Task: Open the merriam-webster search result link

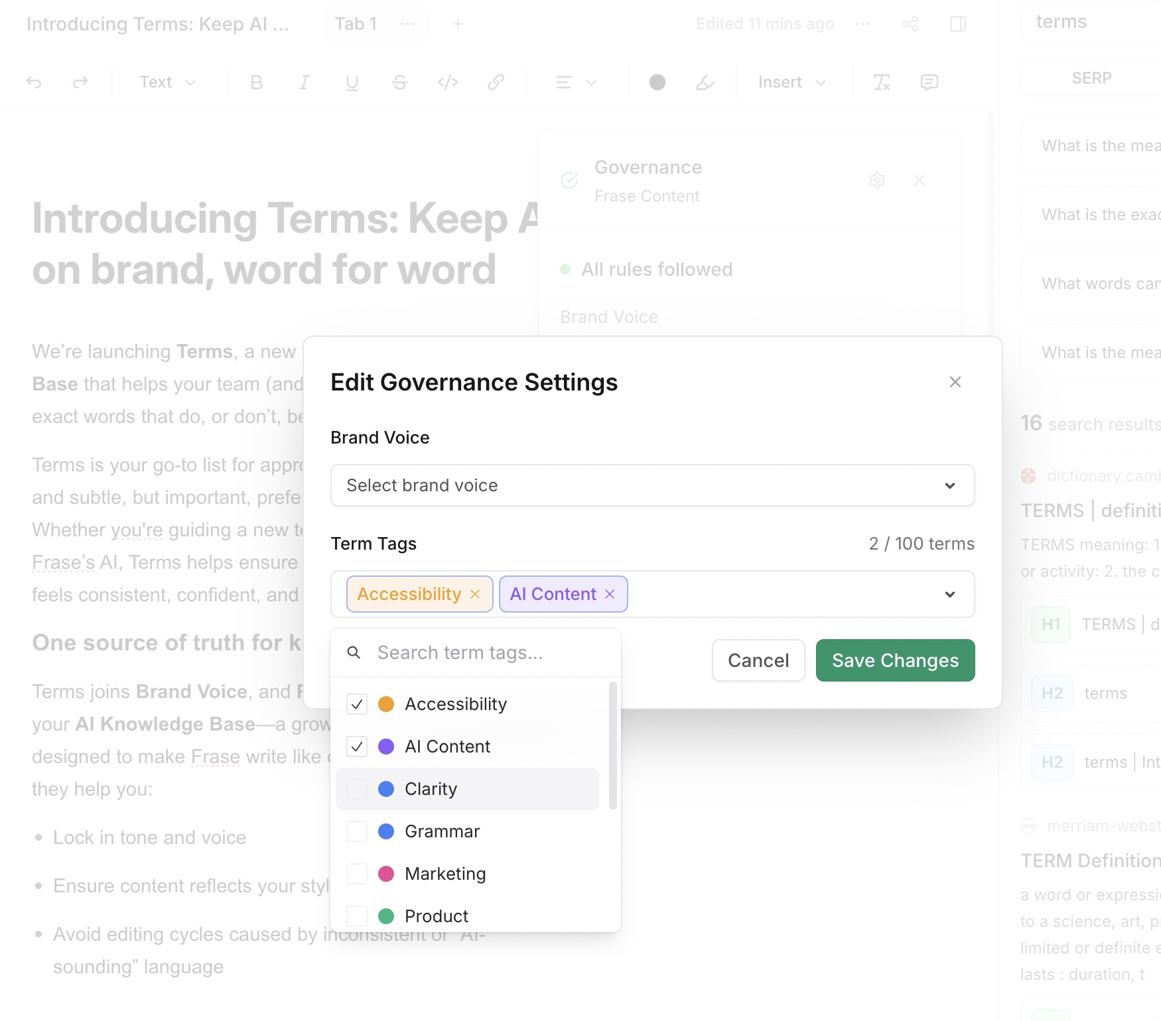Action: (x=1103, y=826)
